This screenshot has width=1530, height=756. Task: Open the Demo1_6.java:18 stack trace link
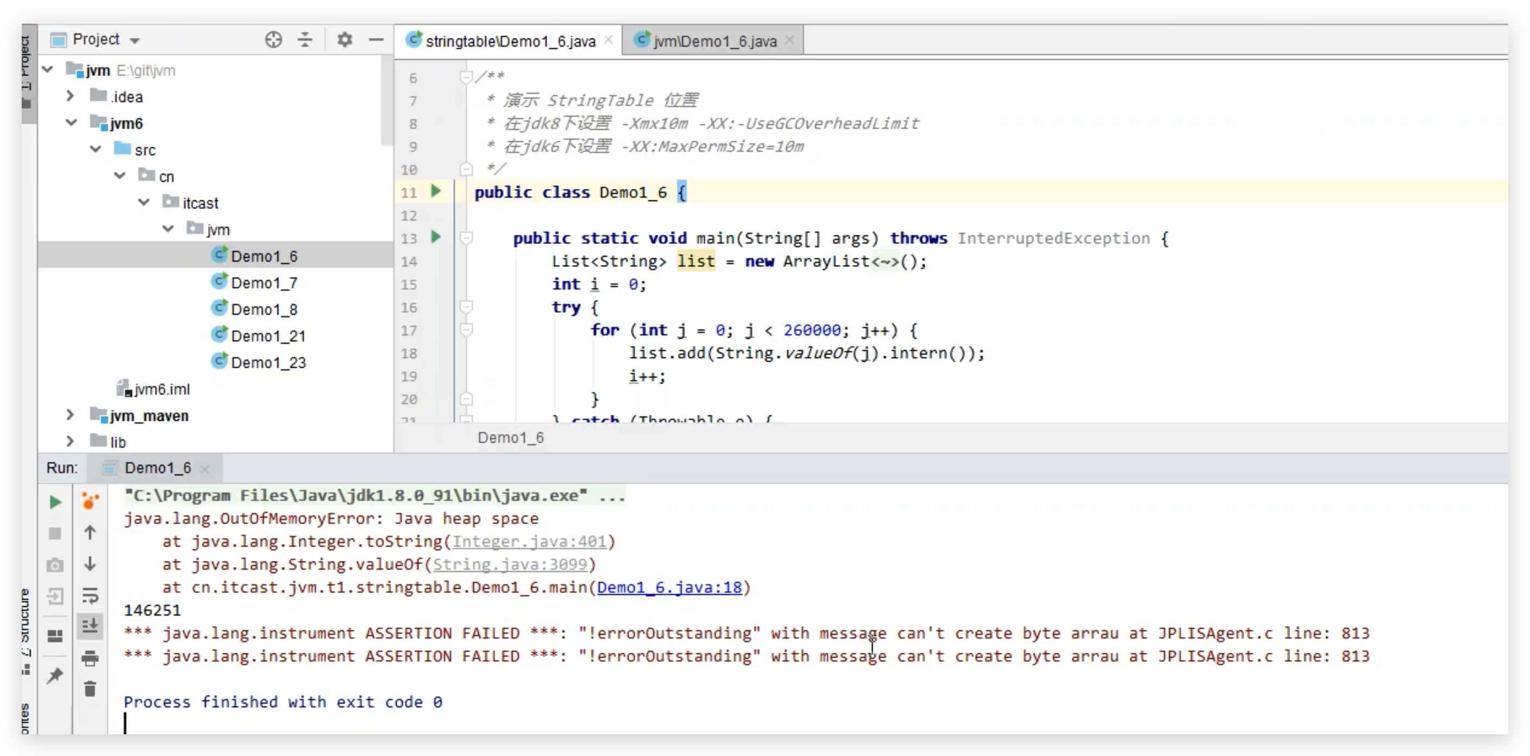[x=669, y=587]
